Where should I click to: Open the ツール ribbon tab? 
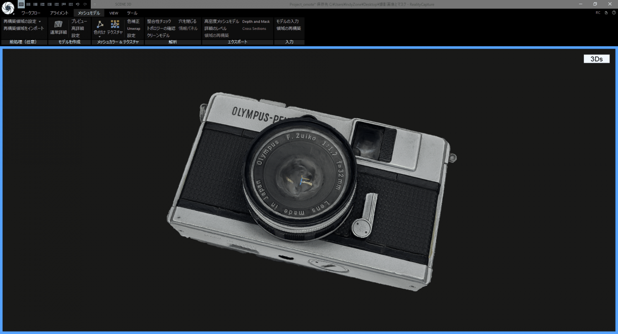[x=132, y=13]
